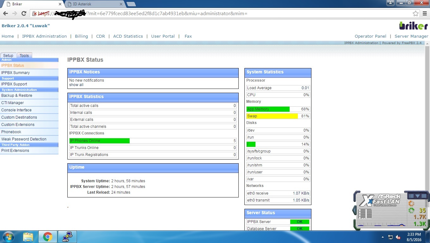Screen dimensions: 430x243
Task: Open IPPBX Support in the sidebar
Action: click(x=29, y=84)
